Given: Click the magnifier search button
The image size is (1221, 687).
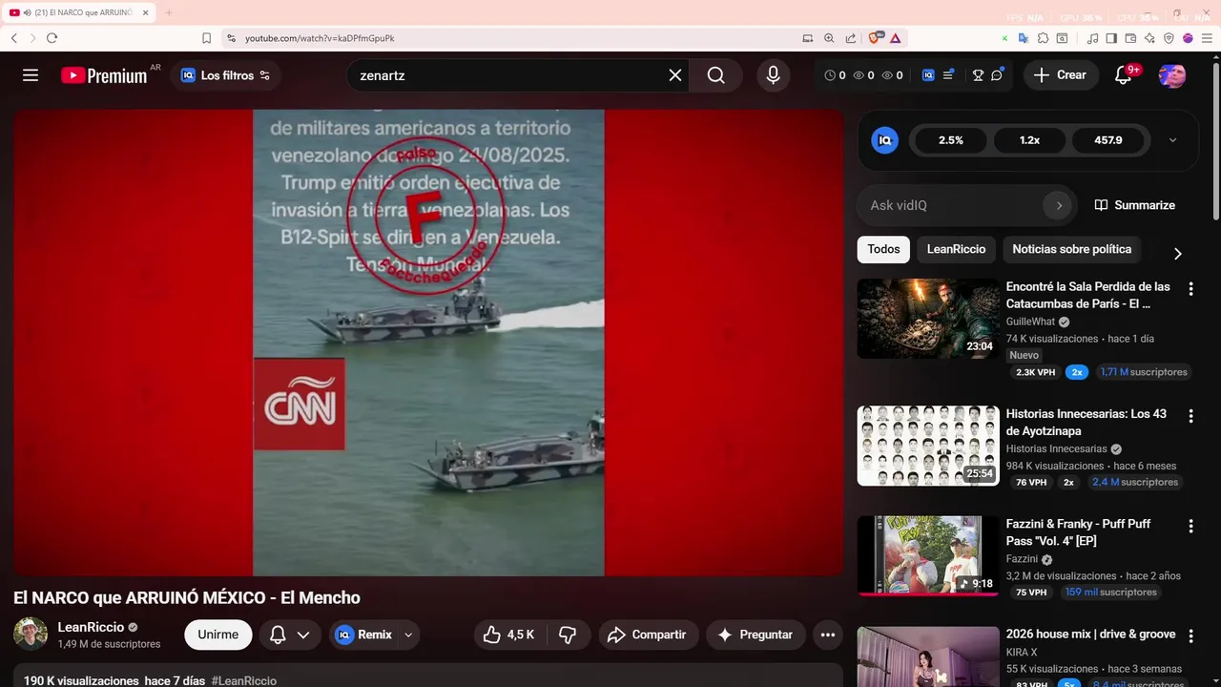Looking at the screenshot, I should (716, 75).
